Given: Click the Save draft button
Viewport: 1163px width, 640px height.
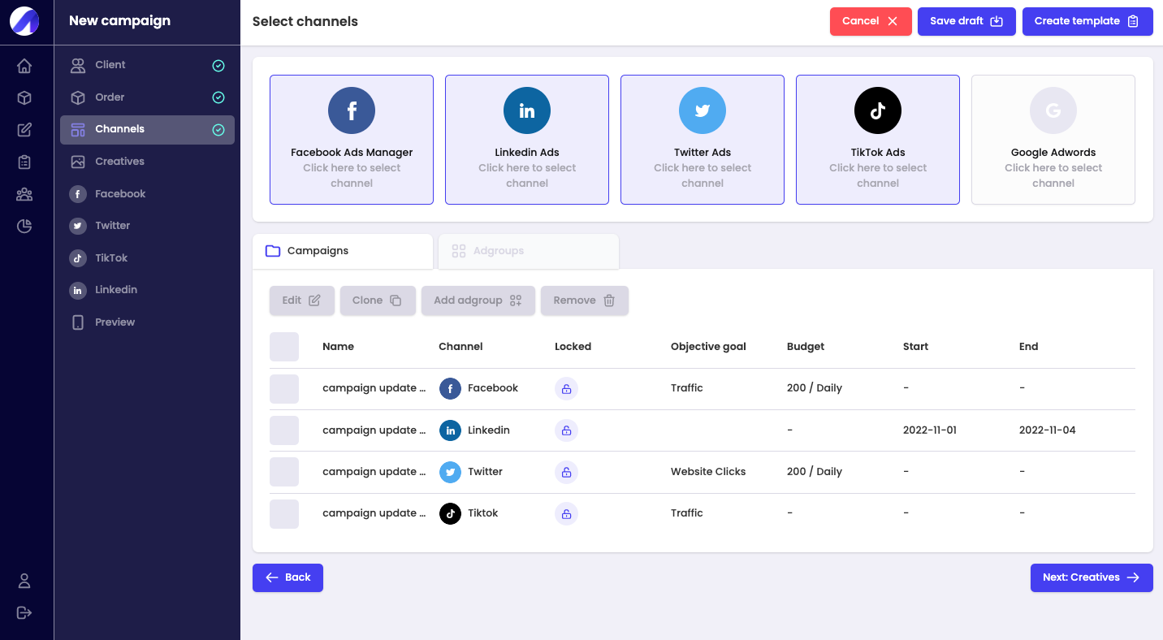Looking at the screenshot, I should coord(966,21).
